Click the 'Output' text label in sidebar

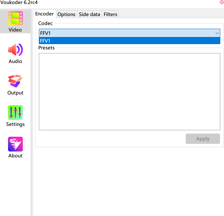15,93
